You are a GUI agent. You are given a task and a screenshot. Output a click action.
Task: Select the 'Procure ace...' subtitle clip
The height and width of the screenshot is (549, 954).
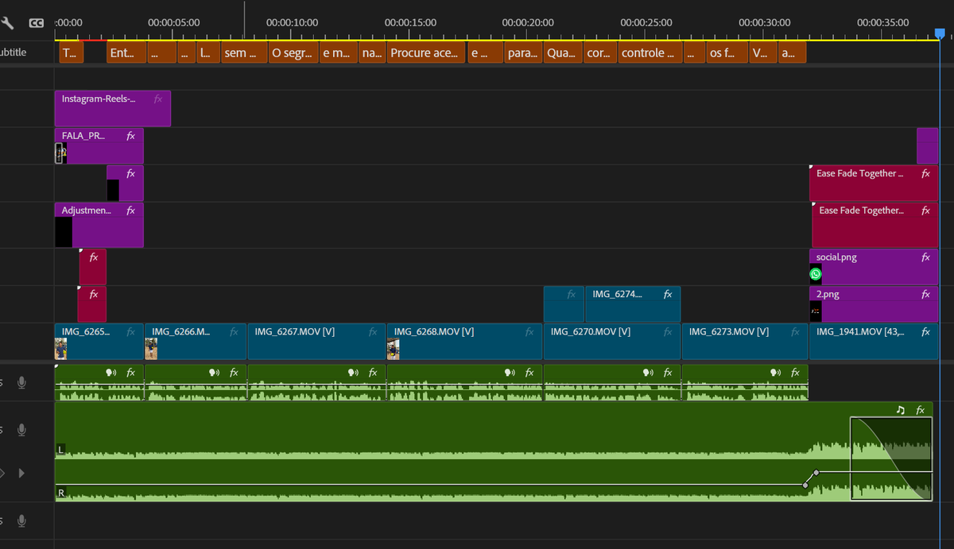(x=426, y=52)
